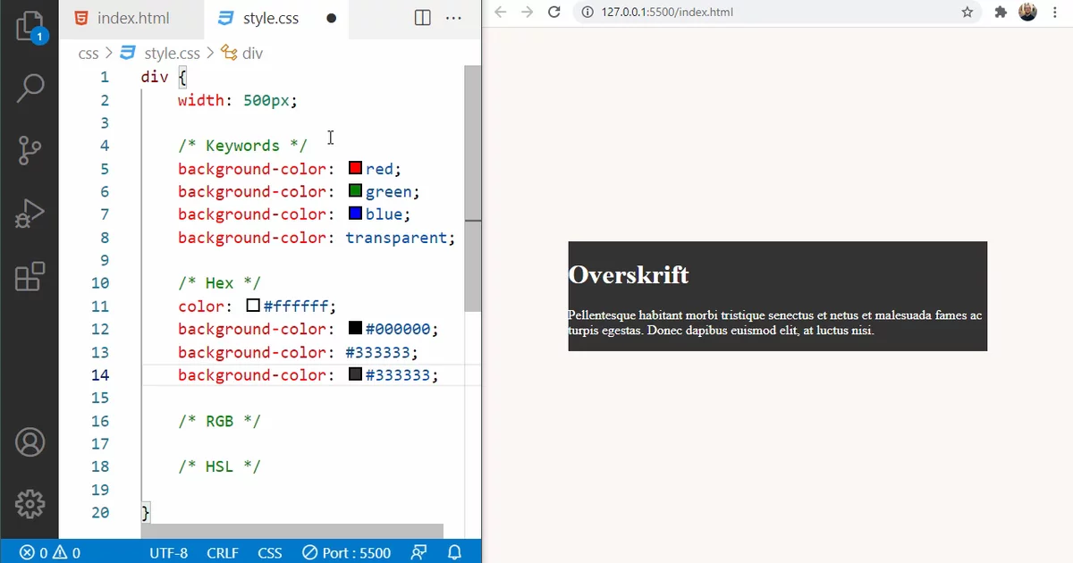
Task: Open the browser Extensions puzzle icon
Action: (1001, 13)
